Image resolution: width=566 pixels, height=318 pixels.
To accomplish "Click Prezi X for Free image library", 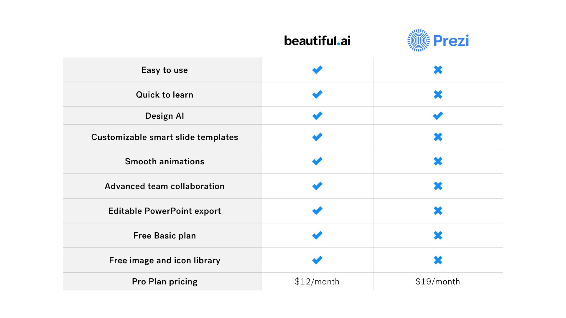I will point(438,260).
